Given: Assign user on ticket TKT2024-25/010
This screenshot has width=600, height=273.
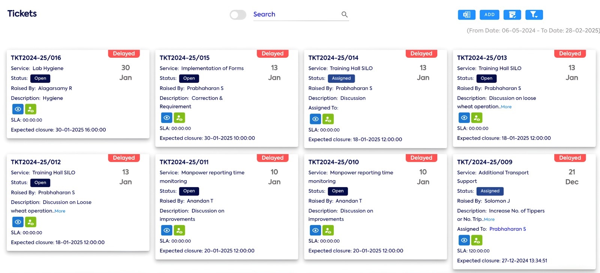Looking at the screenshot, I should tap(328, 230).
